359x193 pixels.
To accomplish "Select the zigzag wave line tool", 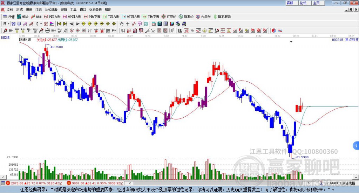I will pyautogui.click(x=153, y=30).
